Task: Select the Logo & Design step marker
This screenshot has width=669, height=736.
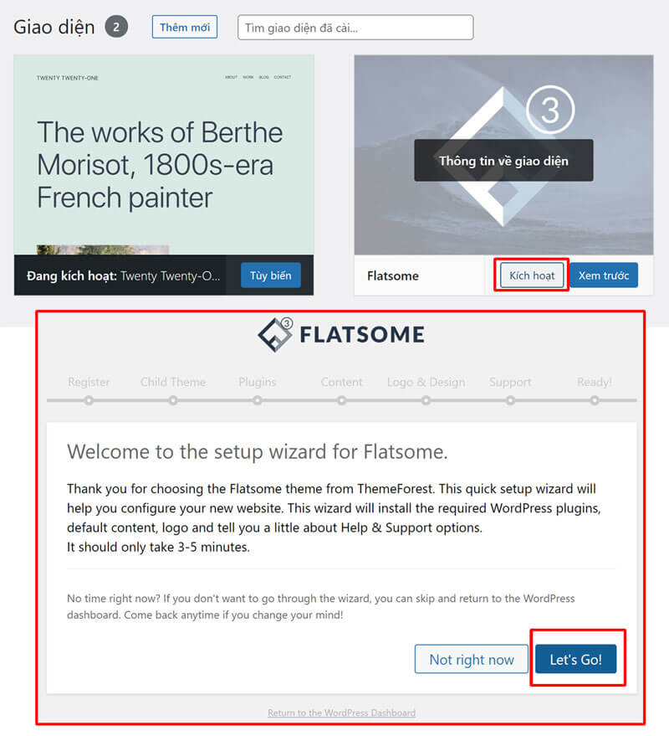Action: pos(426,400)
